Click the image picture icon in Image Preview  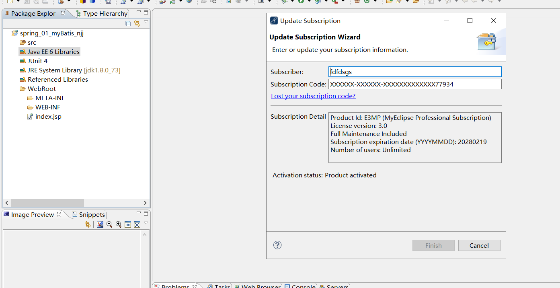click(100, 224)
